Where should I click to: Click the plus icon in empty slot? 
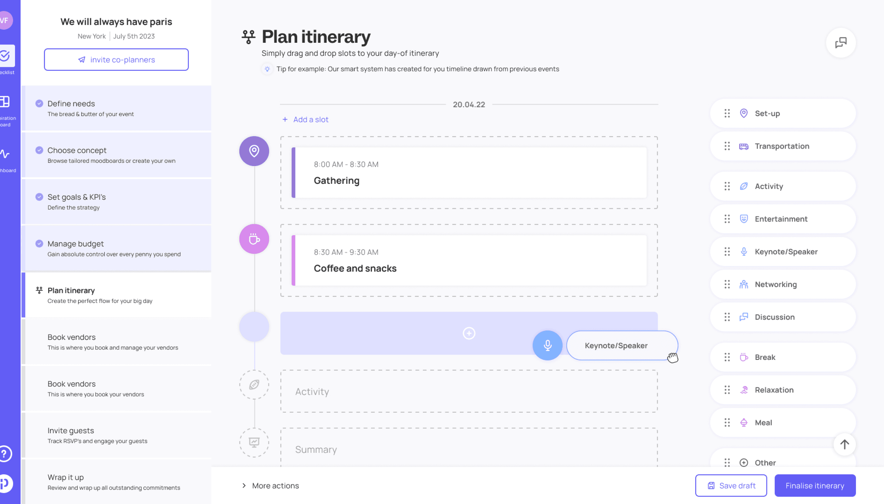pos(469,333)
